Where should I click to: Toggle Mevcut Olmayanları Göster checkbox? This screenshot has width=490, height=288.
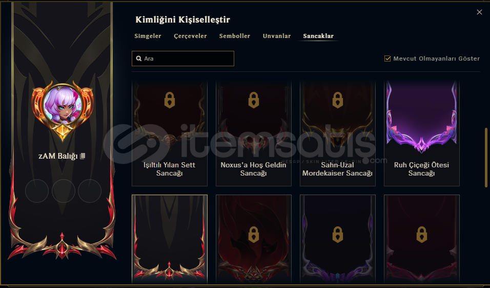tap(387, 59)
